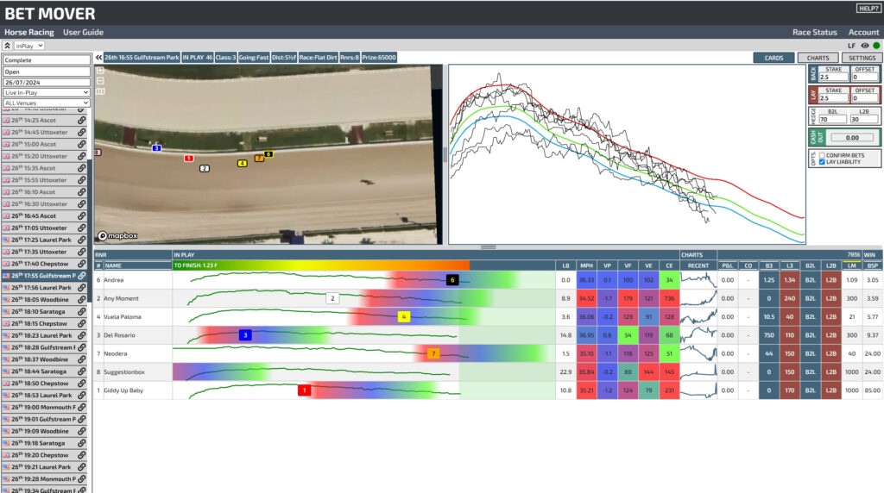This screenshot has width=884, height=493.
Task: Click horse marker 4 on track map
Action: (x=242, y=163)
